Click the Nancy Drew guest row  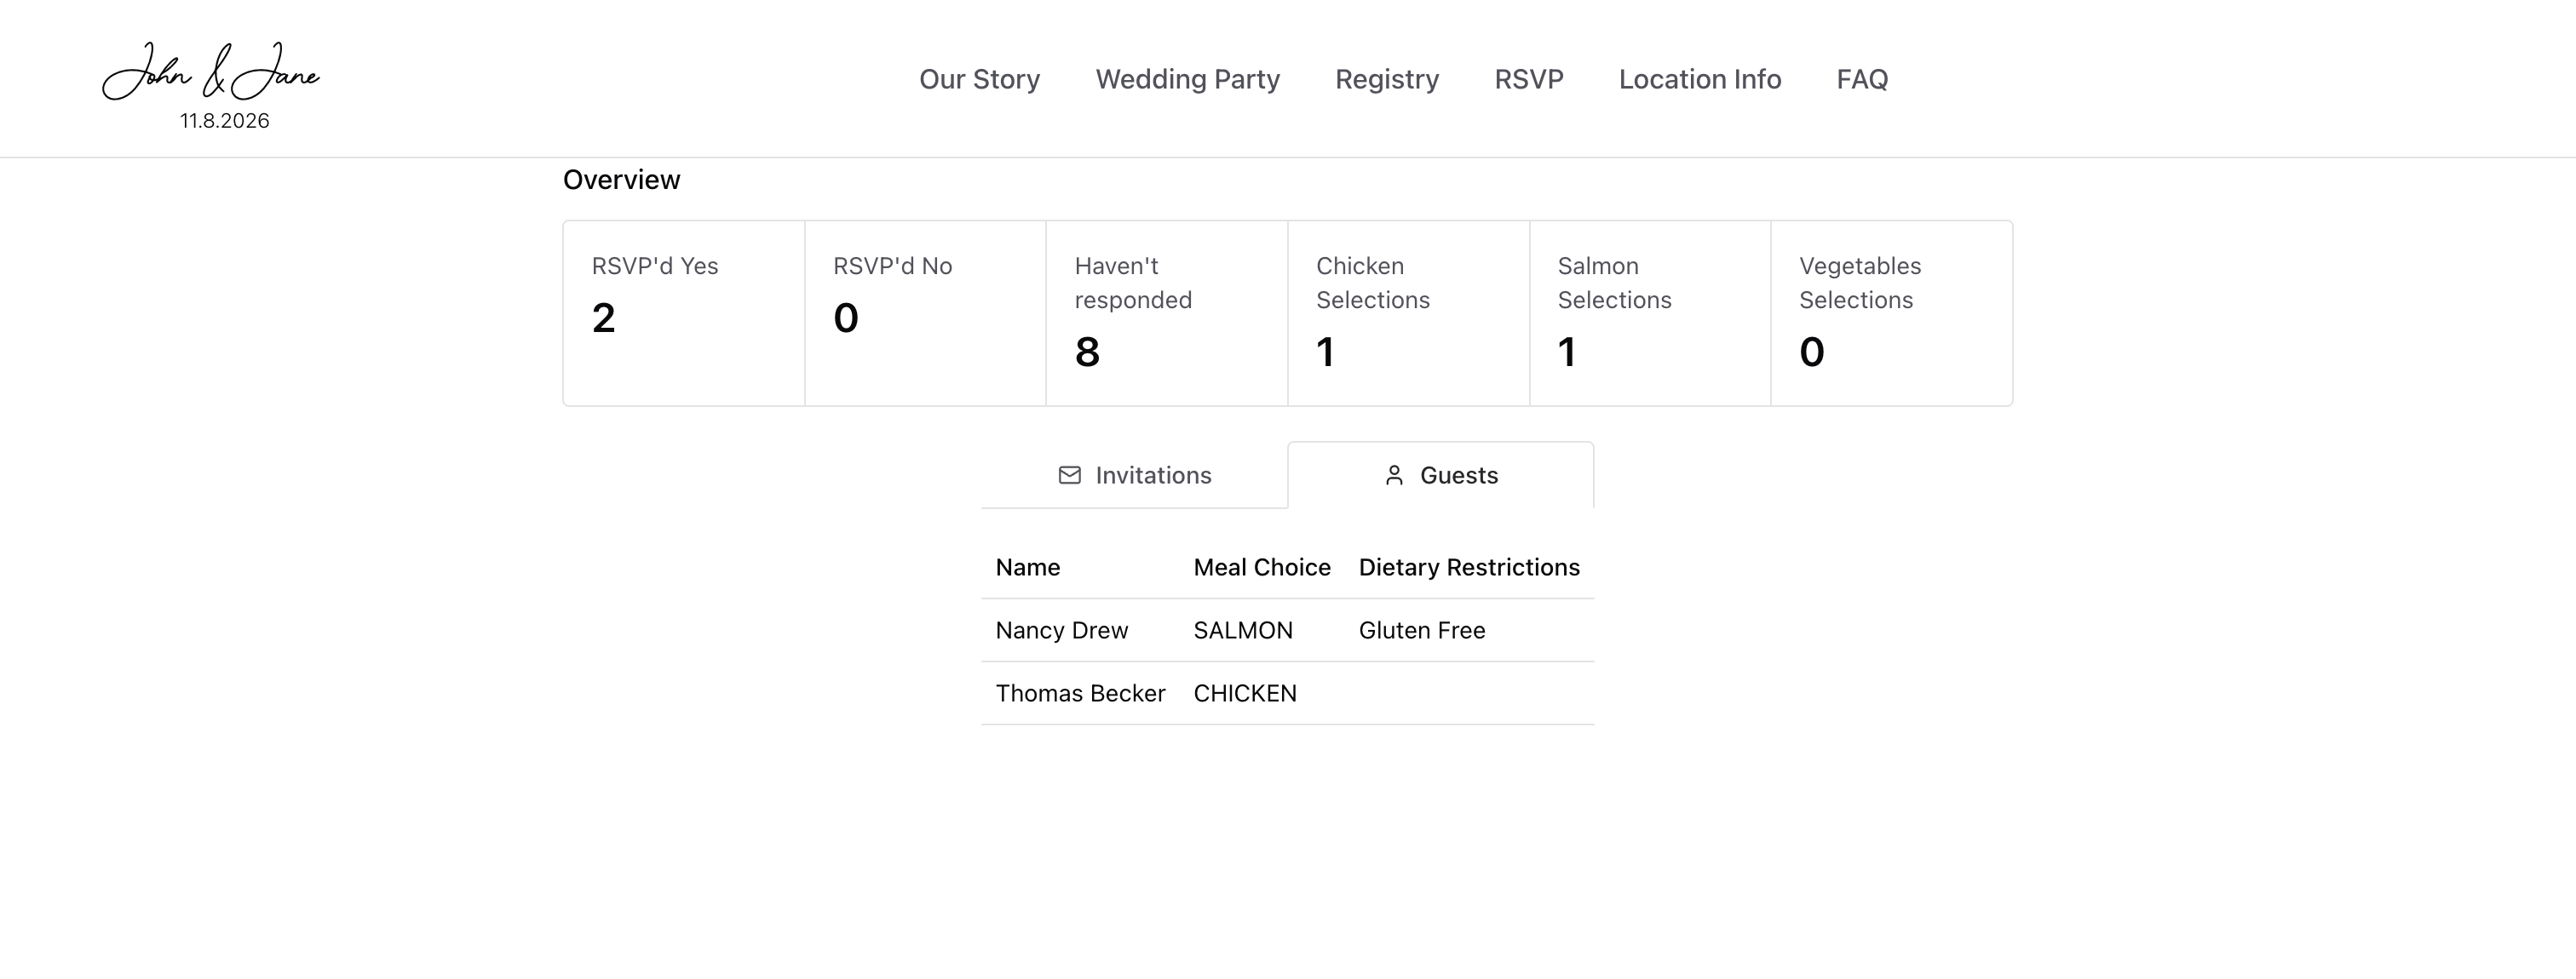(1286, 630)
